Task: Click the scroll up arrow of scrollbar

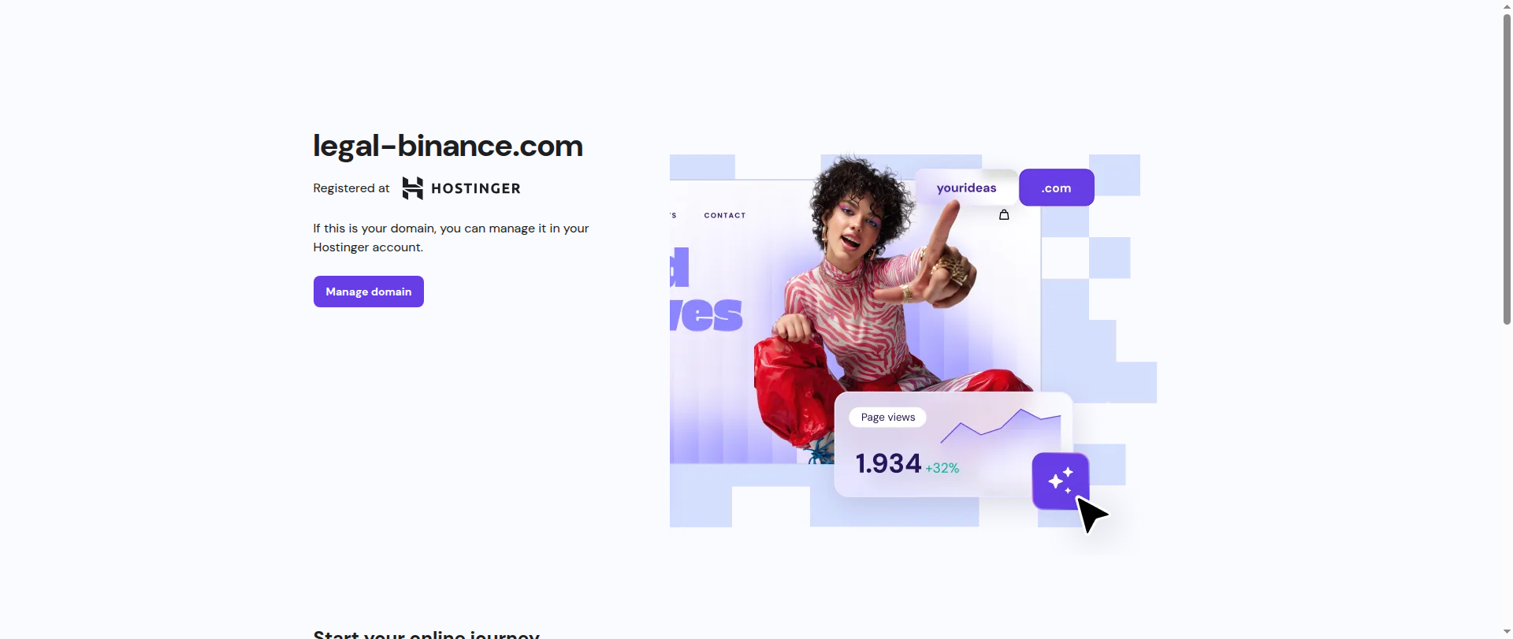Action: click(1507, 6)
